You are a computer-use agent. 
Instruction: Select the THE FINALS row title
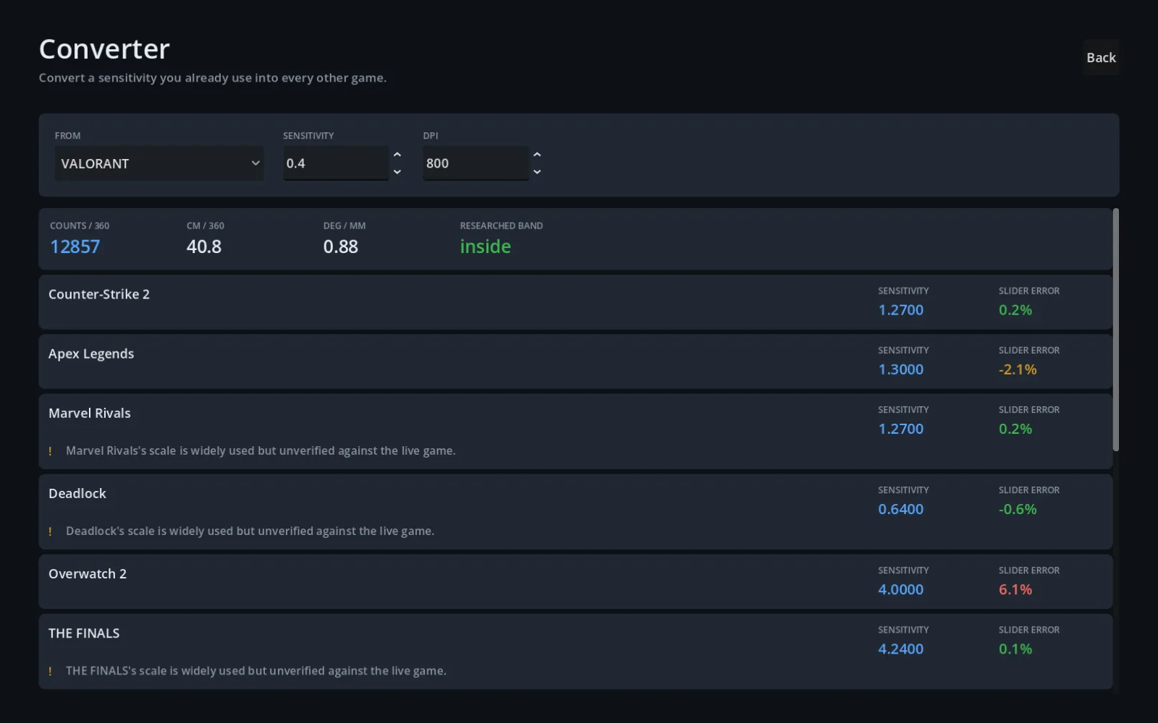84,633
